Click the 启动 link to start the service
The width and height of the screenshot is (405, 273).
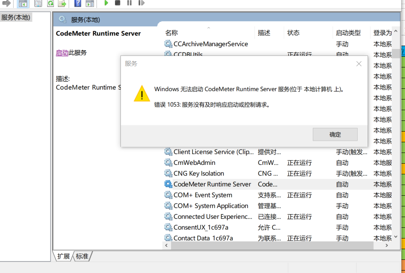(x=62, y=53)
